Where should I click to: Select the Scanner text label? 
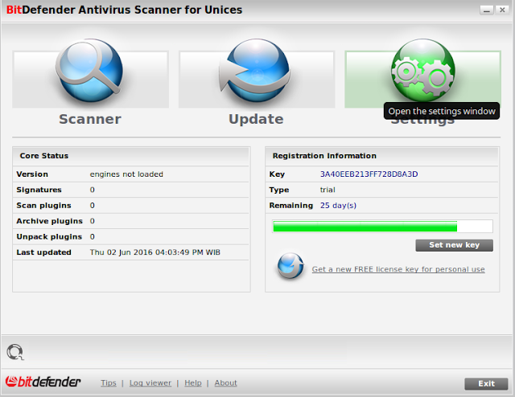pos(89,119)
